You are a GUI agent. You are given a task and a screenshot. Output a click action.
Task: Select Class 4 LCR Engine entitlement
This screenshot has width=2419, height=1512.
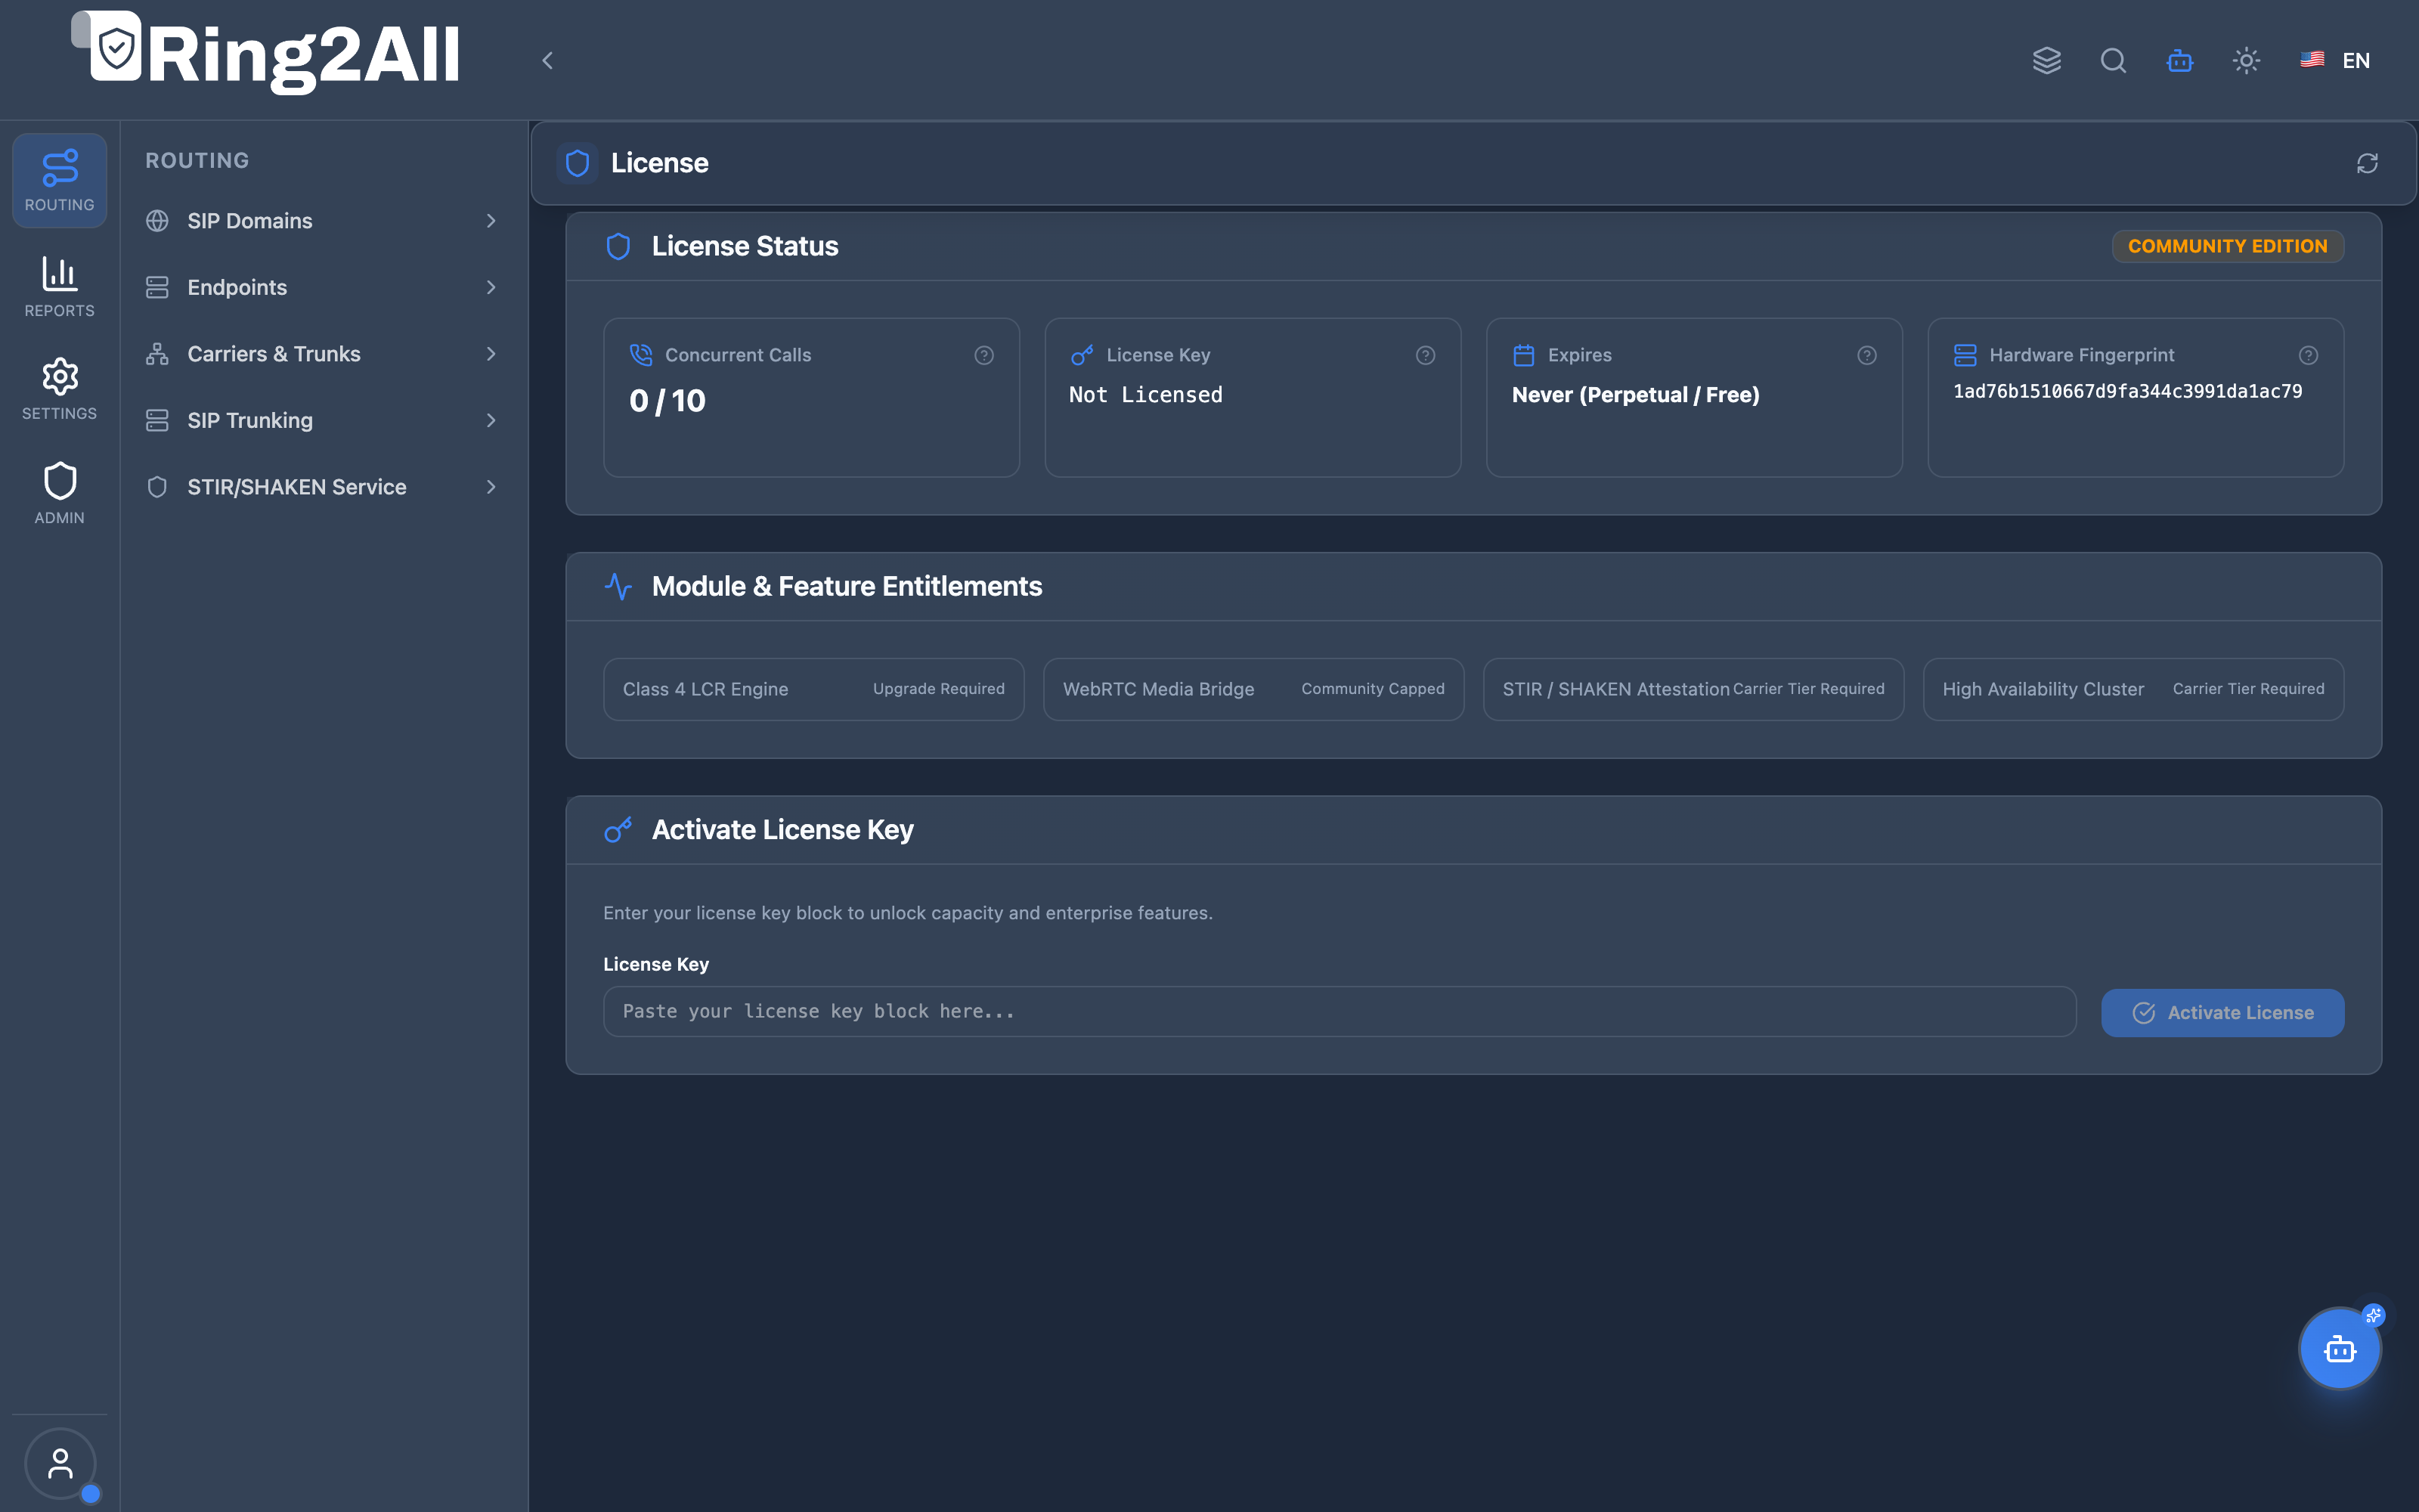[813, 689]
